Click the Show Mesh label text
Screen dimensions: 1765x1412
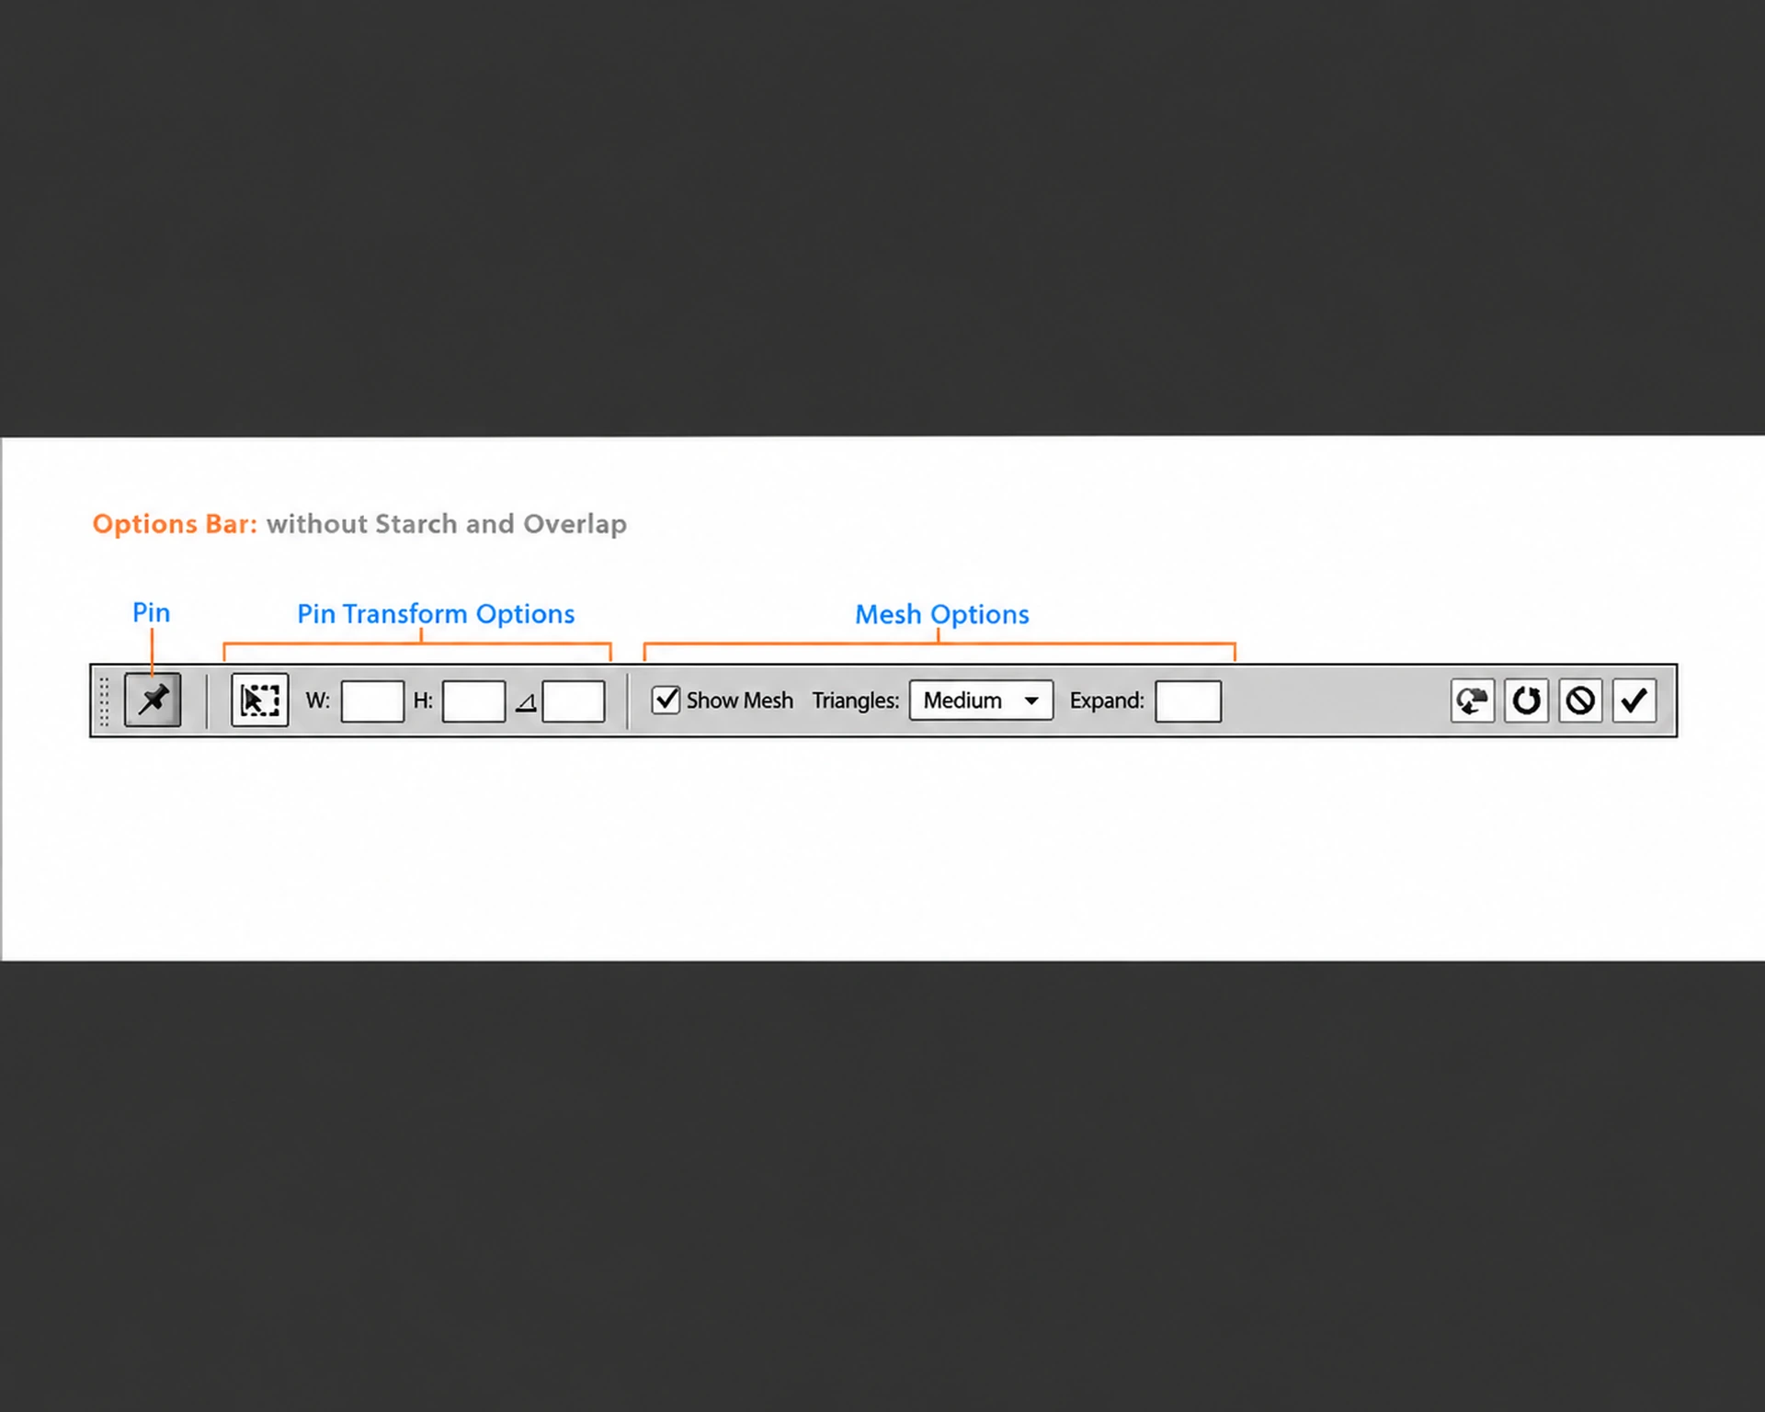click(x=739, y=700)
